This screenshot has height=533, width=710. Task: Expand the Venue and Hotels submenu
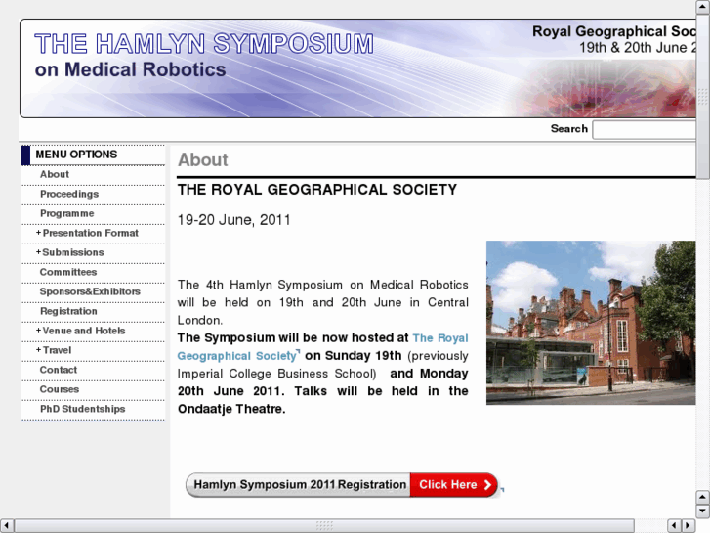click(x=81, y=331)
